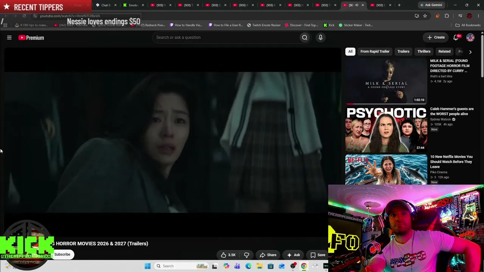Image resolution: width=484 pixels, height=272 pixels.
Task: Open File Explorer from the taskbar
Action: (x=259, y=266)
